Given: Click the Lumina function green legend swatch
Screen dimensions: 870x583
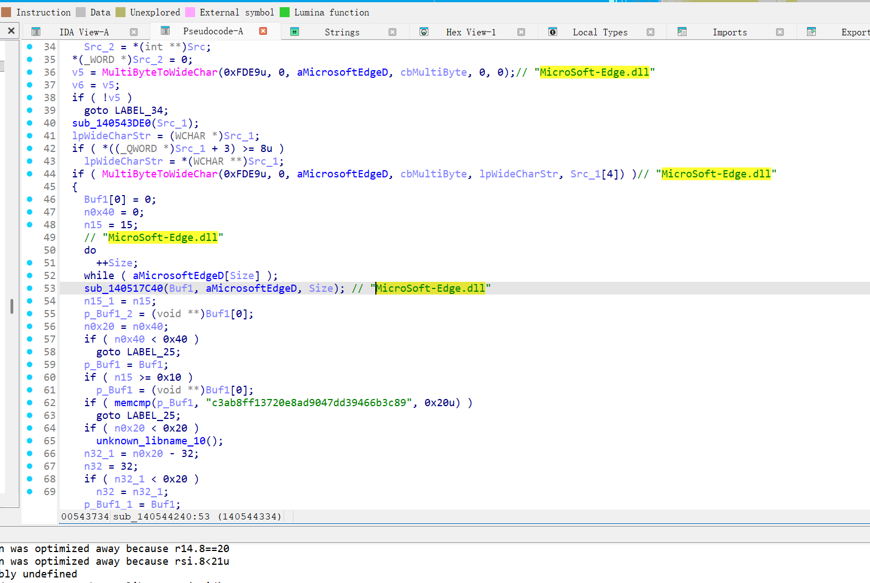Looking at the screenshot, I should click(285, 12).
